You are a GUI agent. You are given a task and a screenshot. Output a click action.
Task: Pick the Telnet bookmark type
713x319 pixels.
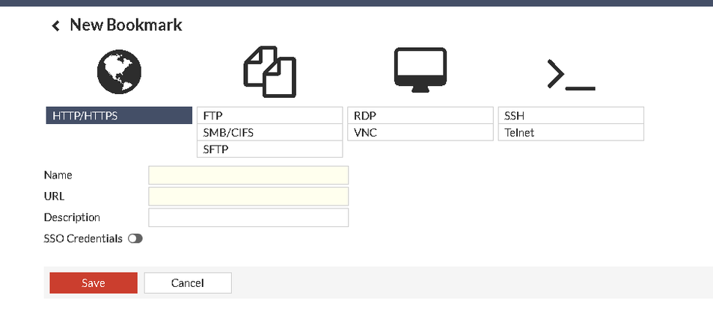pos(571,132)
